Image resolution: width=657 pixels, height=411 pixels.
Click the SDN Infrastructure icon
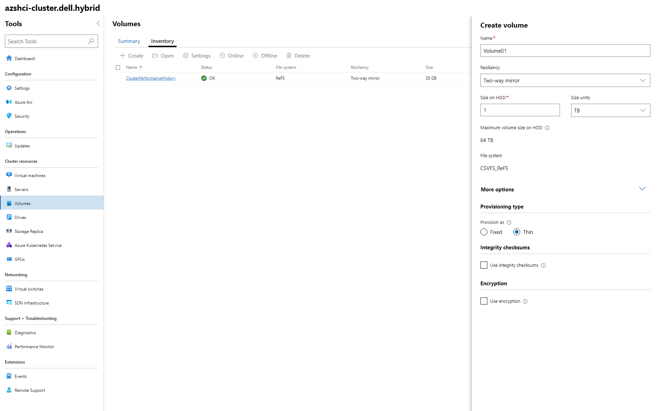(9, 303)
